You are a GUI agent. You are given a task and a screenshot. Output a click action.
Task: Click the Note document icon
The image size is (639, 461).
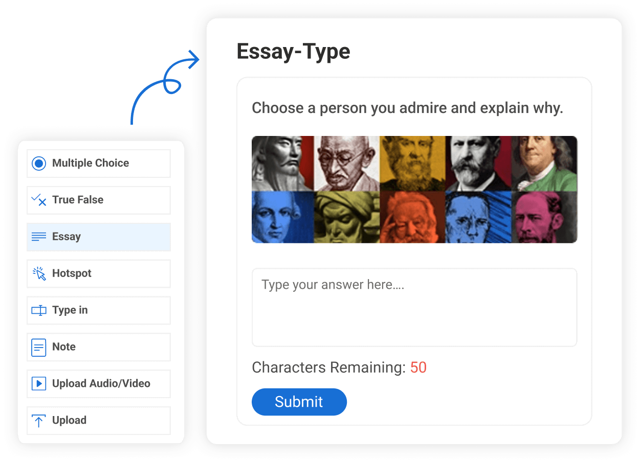[39, 347]
